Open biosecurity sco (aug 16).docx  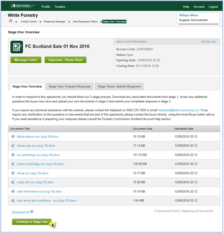pos(36,146)
